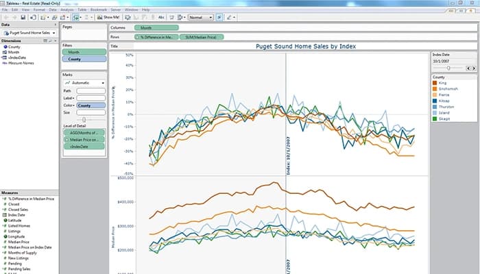This screenshot has width=480, height=274.
Task: Click the King county orange color swatch
Action: pyautogui.click(x=436, y=82)
